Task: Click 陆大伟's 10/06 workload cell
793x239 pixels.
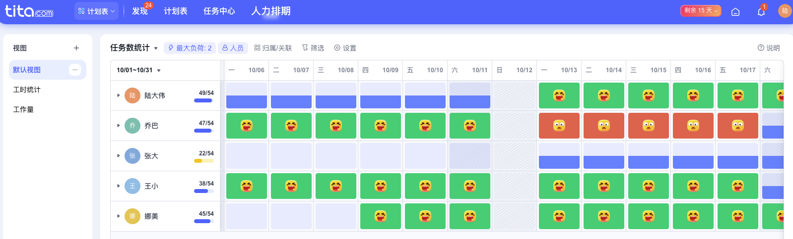Action: [x=247, y=96]
